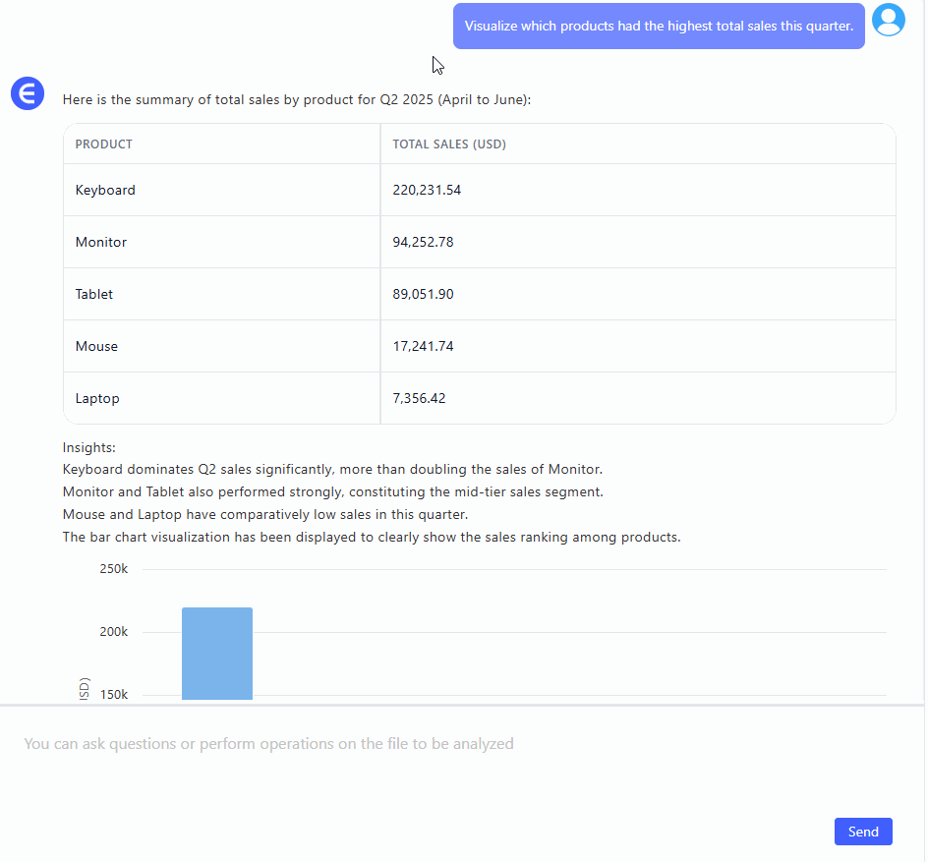The height and width of the screenshot is (862, 928).
Task: Click the PRODUCT column header
Action: pyautogui.click(x=104, y=144)
